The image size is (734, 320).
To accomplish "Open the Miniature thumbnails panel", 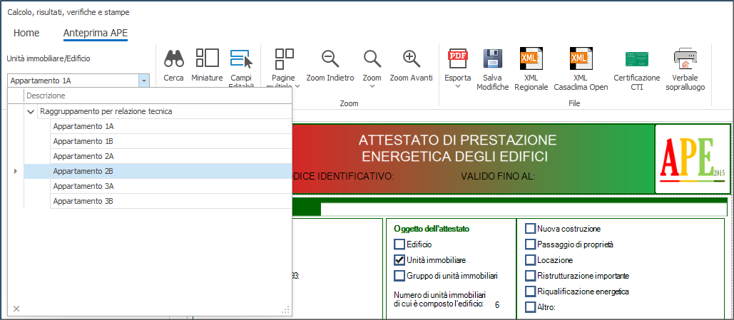I will (x=207, y=59).
